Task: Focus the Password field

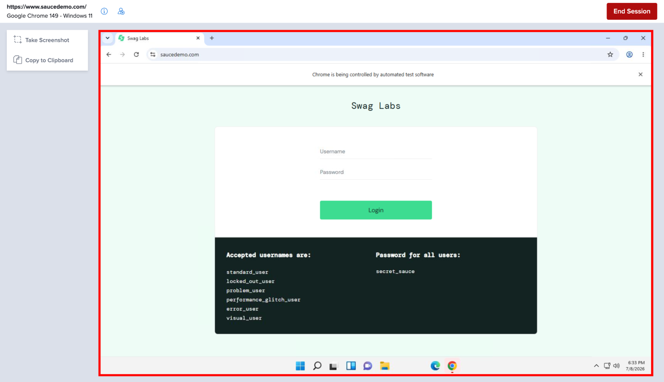Action: (376, 172)
